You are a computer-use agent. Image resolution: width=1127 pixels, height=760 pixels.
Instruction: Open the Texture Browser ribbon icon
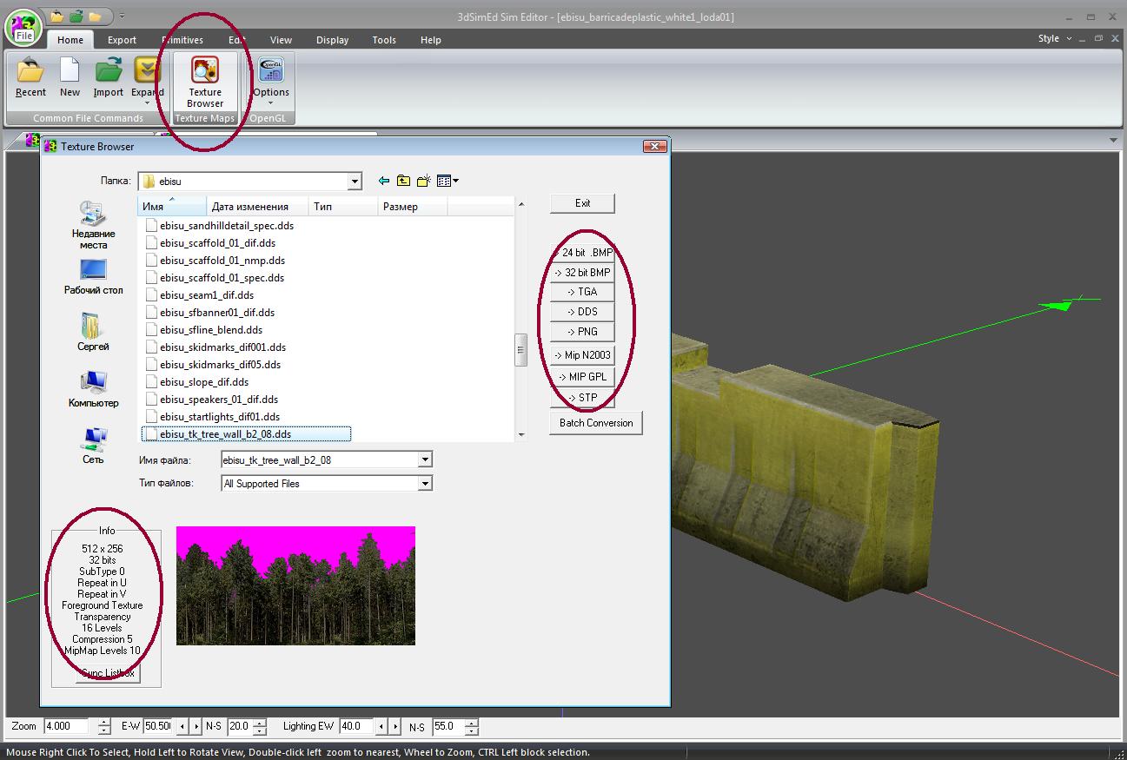[x=205, y=82]
